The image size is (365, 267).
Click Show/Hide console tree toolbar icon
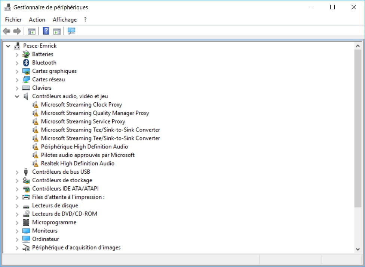(x=31, y=31)
